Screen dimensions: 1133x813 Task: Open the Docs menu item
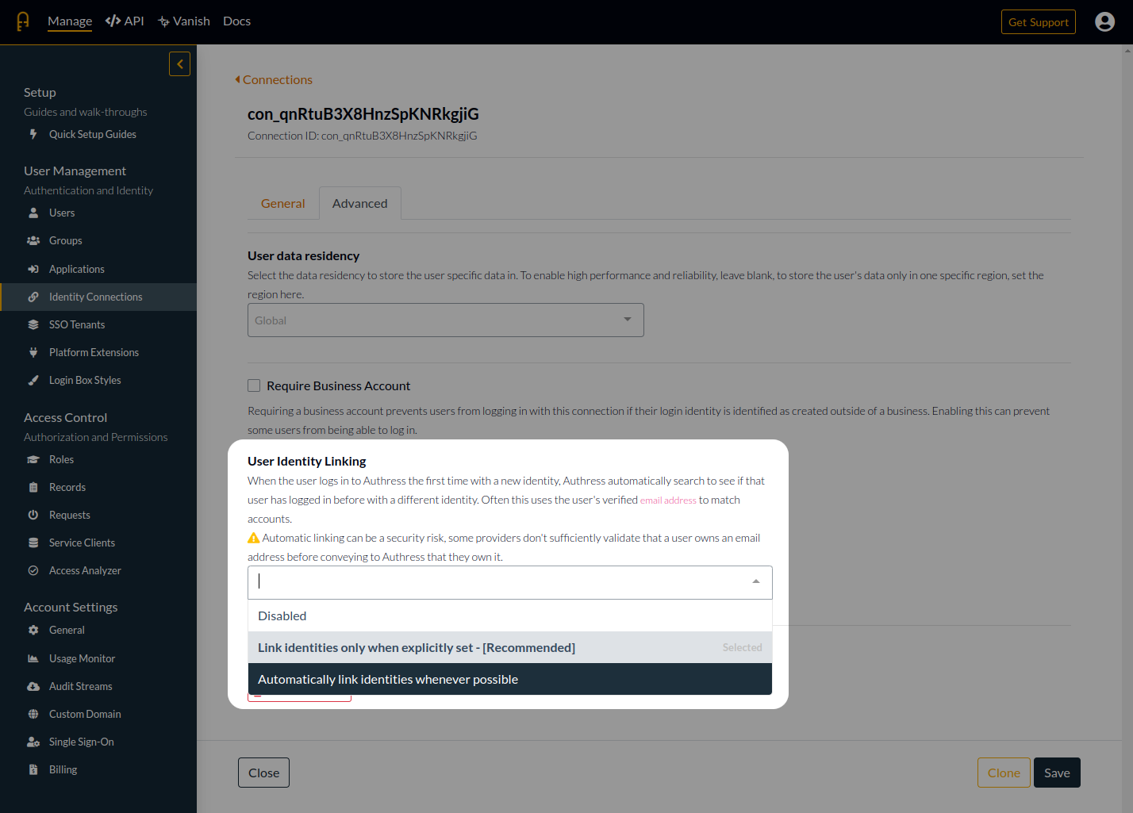tap(236, 21)
